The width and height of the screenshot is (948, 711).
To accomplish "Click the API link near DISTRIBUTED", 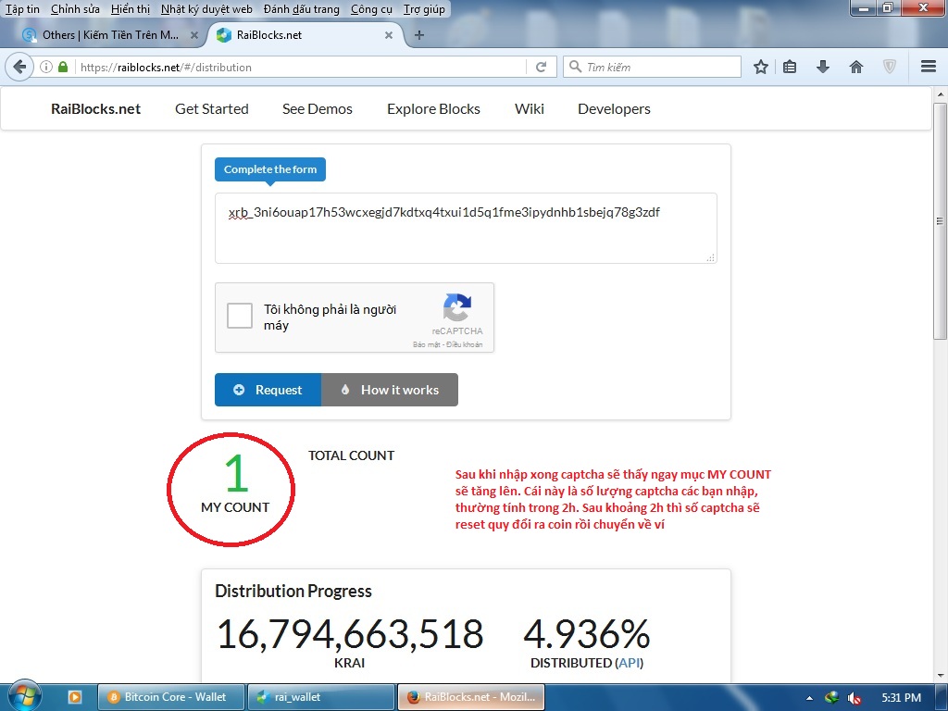I will coord(630,663).
